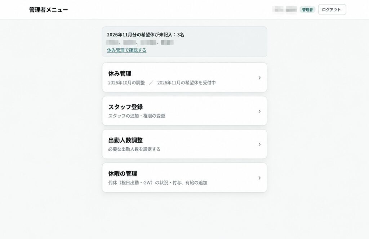Click the 2026年10月の調整 subtitle text
Image resolution: width=369 pixels, height=239 pixels.
126,83
